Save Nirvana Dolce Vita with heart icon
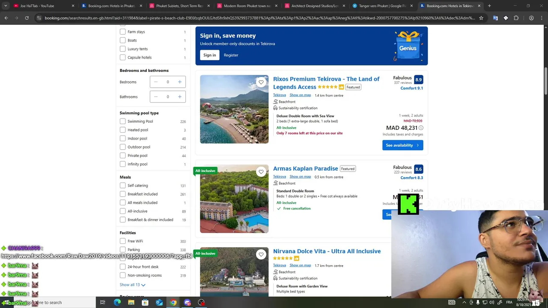The height and width of the screenshot is (308, 548). [261, 254]
